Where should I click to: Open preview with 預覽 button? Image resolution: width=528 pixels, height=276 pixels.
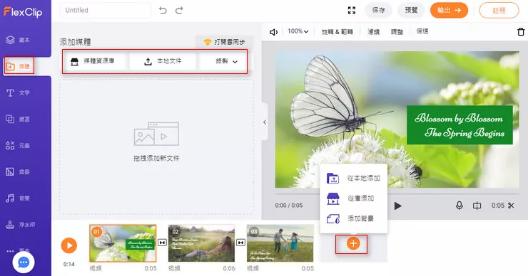pos(411,11)
